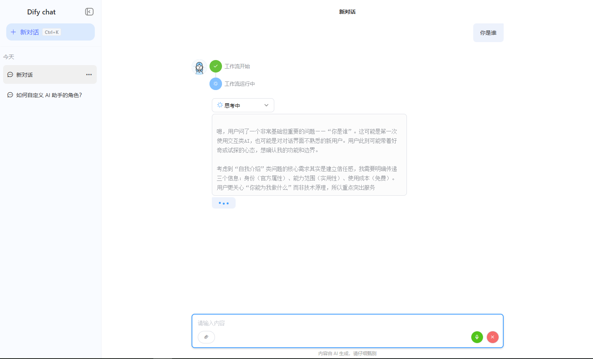
Task: Click the plus icon in 新对话 button
Action: [x=13, y=32]
